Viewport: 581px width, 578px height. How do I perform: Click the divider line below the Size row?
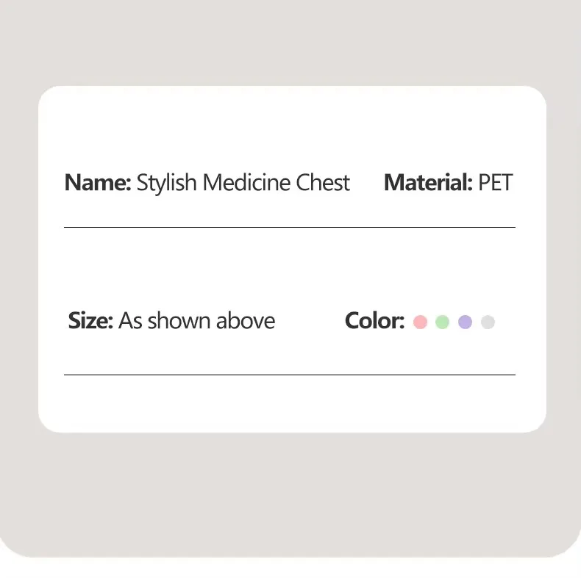pyautogui.click(x=289, y=375)
